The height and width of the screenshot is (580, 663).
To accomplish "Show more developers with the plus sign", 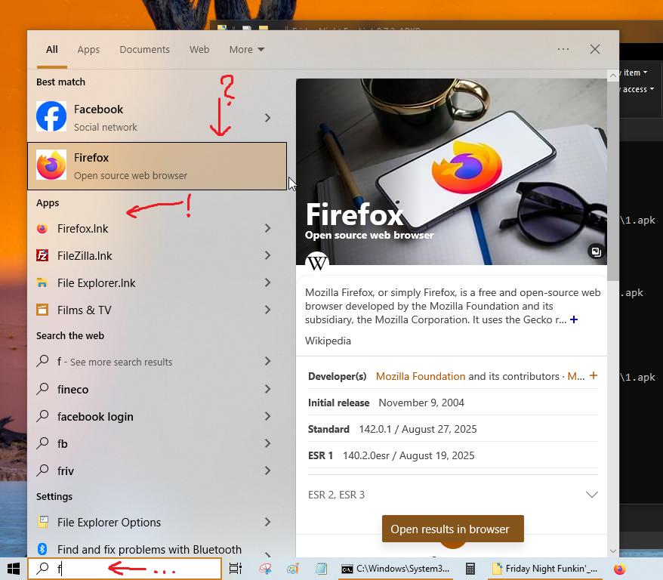I will click(x=594, y=375).
